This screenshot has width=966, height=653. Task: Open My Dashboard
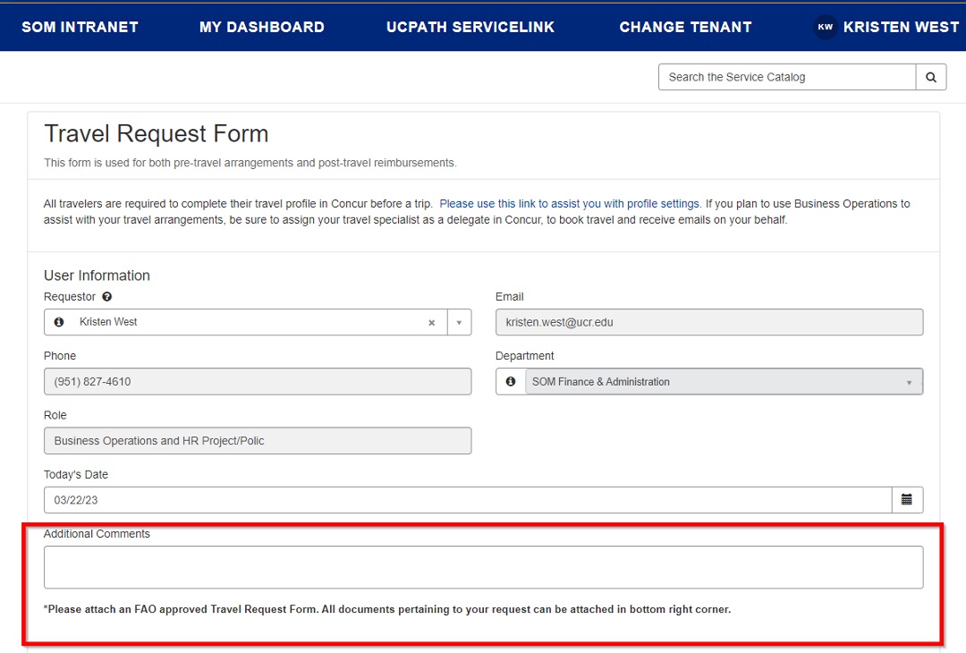click(x=262, y=27)
